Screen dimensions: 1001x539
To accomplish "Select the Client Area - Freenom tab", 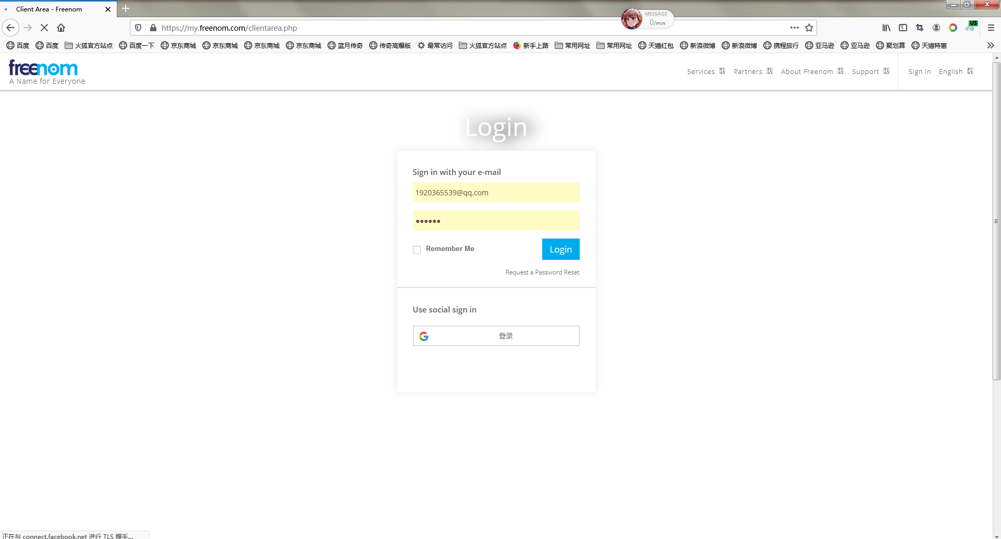I will click(x=57, y=9).
